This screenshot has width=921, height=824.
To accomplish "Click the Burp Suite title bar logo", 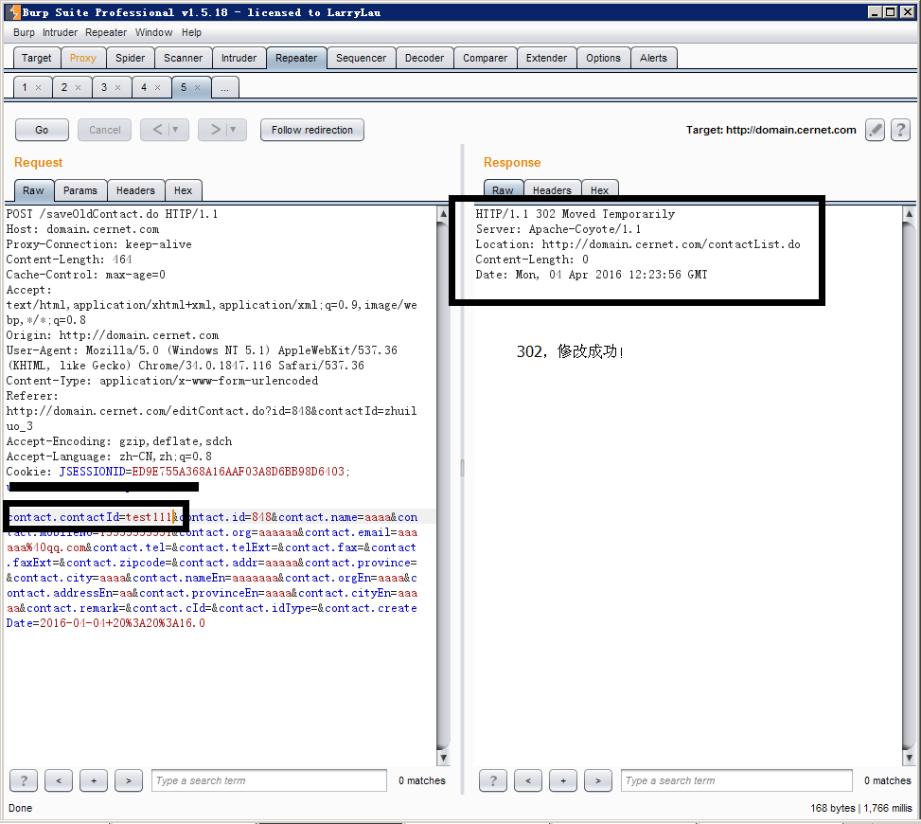I will [14, 12].
